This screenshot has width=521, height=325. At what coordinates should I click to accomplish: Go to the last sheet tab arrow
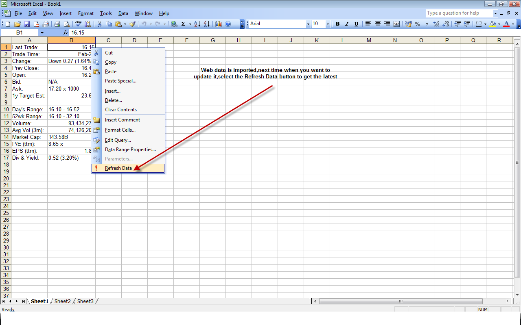[23, 301]
